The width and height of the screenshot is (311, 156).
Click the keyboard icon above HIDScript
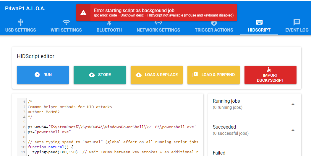point(259,22)
